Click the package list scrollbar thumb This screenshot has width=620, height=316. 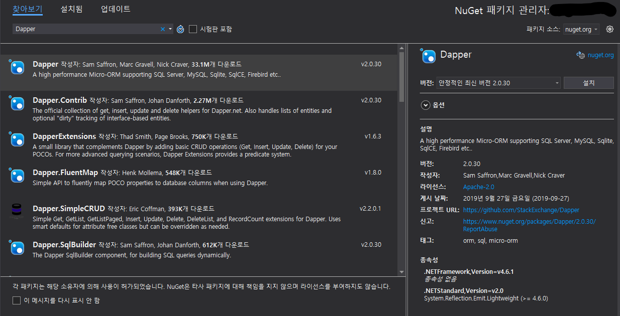tap(401, 77)
